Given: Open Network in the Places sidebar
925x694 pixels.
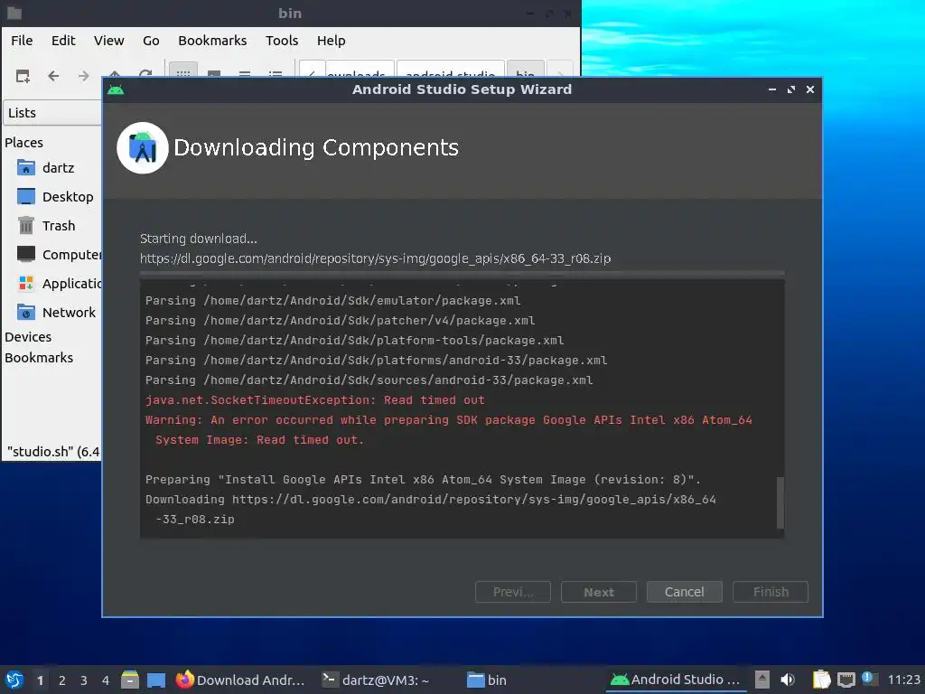Looking at the screenshot, I should (x=57, y=312).
